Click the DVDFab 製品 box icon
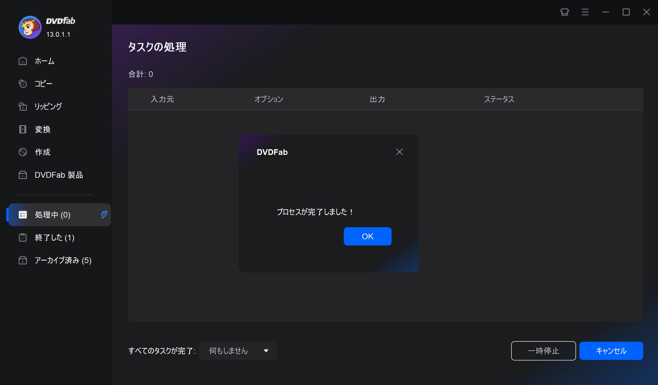The height and width of the screenshot is (385, 658). click(x=23, y=175)
